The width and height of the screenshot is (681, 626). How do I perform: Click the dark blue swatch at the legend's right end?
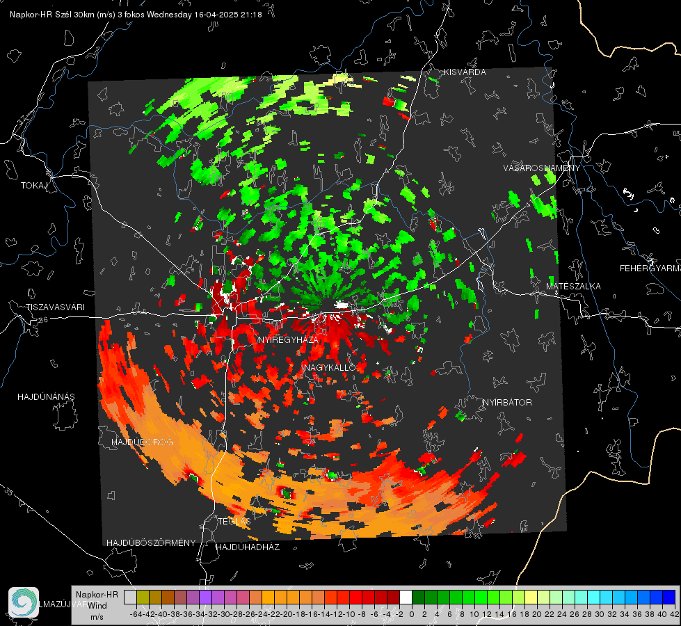pyautogui.click(x=669, y=597)
